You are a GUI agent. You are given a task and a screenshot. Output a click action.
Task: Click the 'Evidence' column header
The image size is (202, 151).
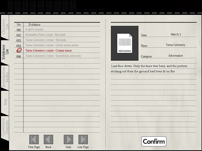click(x=34, y=25)
